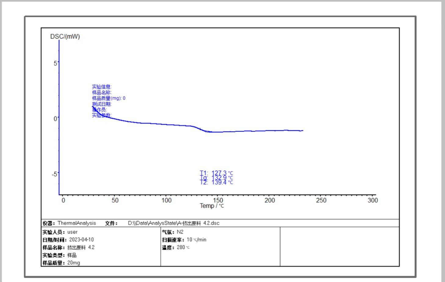The height and width of the screenshot is (282, 445).
Task: Click the 300 tick label on the temperature axis
Action: click(372, 201)
